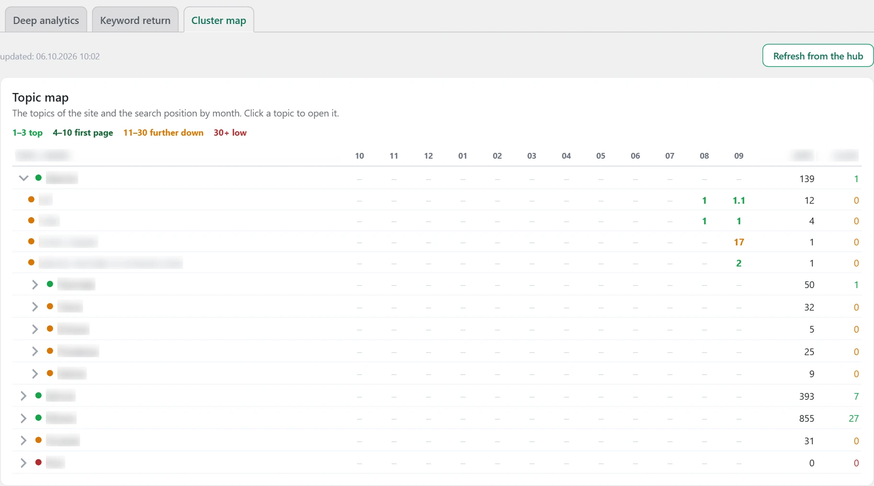Open the Keyword return tab
The height and width of the screenshot is (486, 874).
tap(135, 20)
